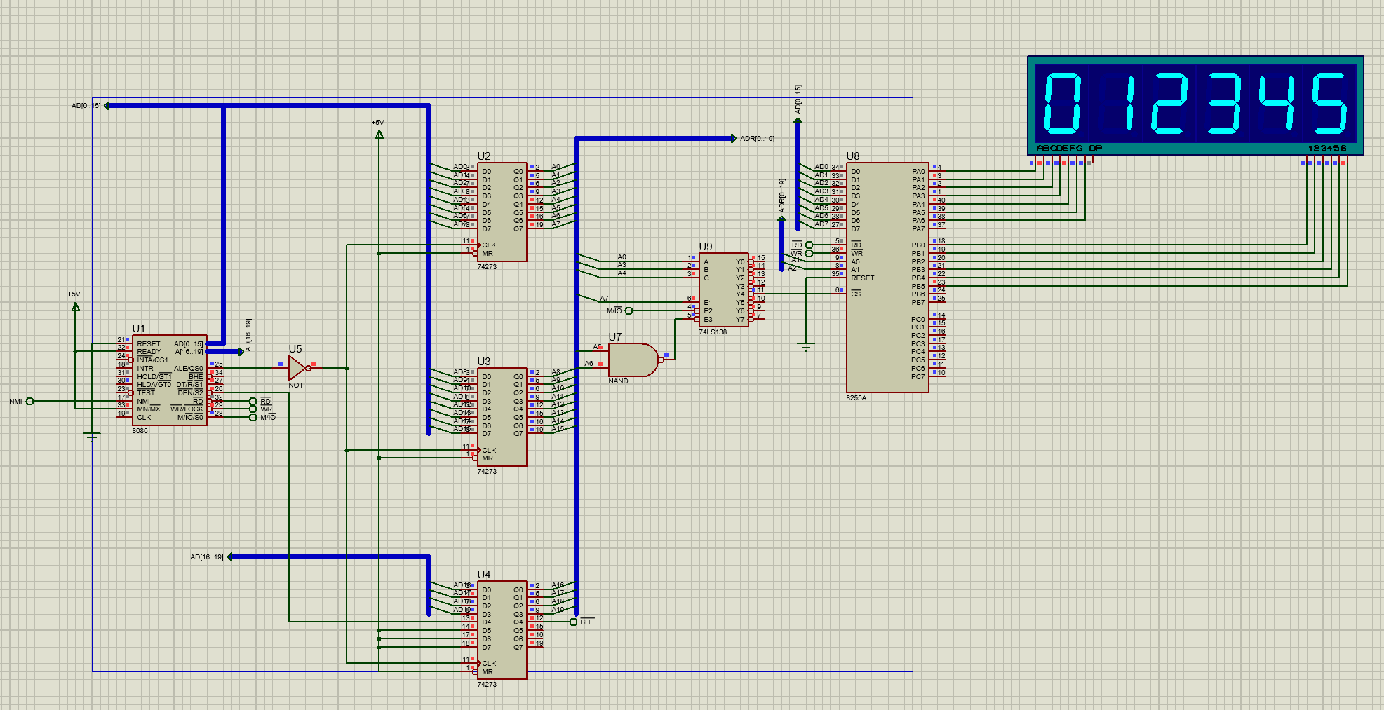Select the 8255A peripheral chip U8
Screen dimensions: 1384x710
click(887, 277)
